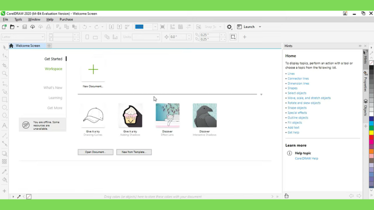374x210 pixels.
Task: Add a new tab with the plus
Action: [49, 46]
